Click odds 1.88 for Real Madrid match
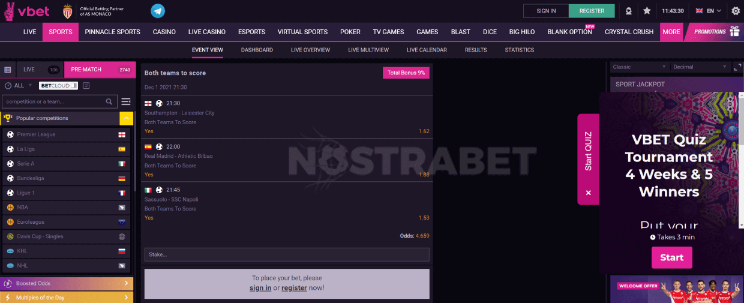Image resolution: width=744 pixels, height=303 pixels. [x=424, y=175]
